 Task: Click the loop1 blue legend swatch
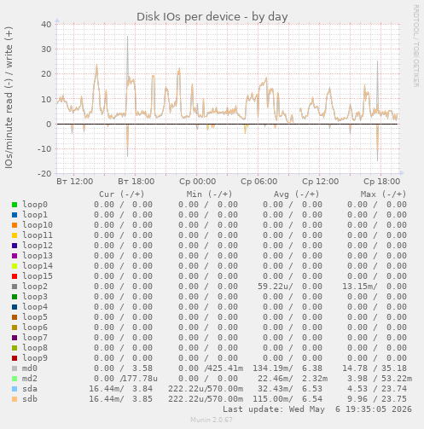(x=15, y=215)
